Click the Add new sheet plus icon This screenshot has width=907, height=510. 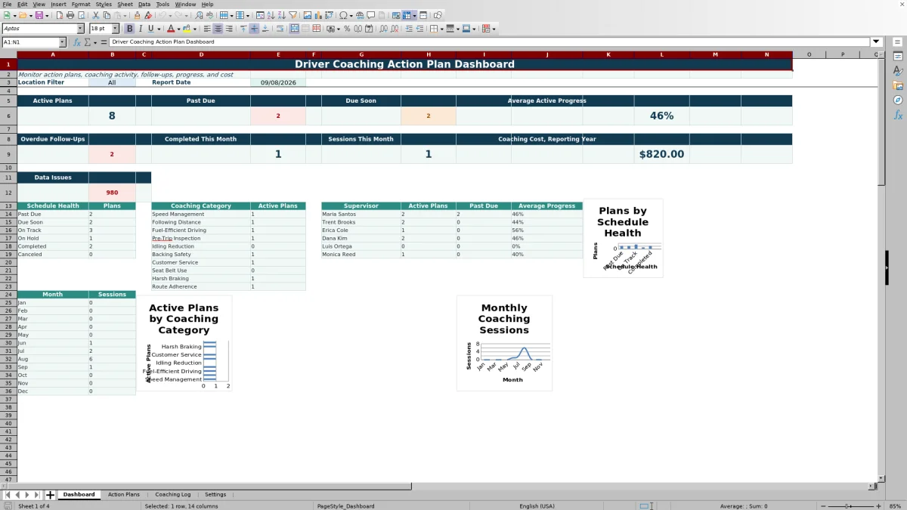50,495
